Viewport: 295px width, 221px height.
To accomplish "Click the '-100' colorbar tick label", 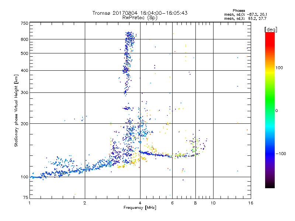I will [x=281, y=154].
